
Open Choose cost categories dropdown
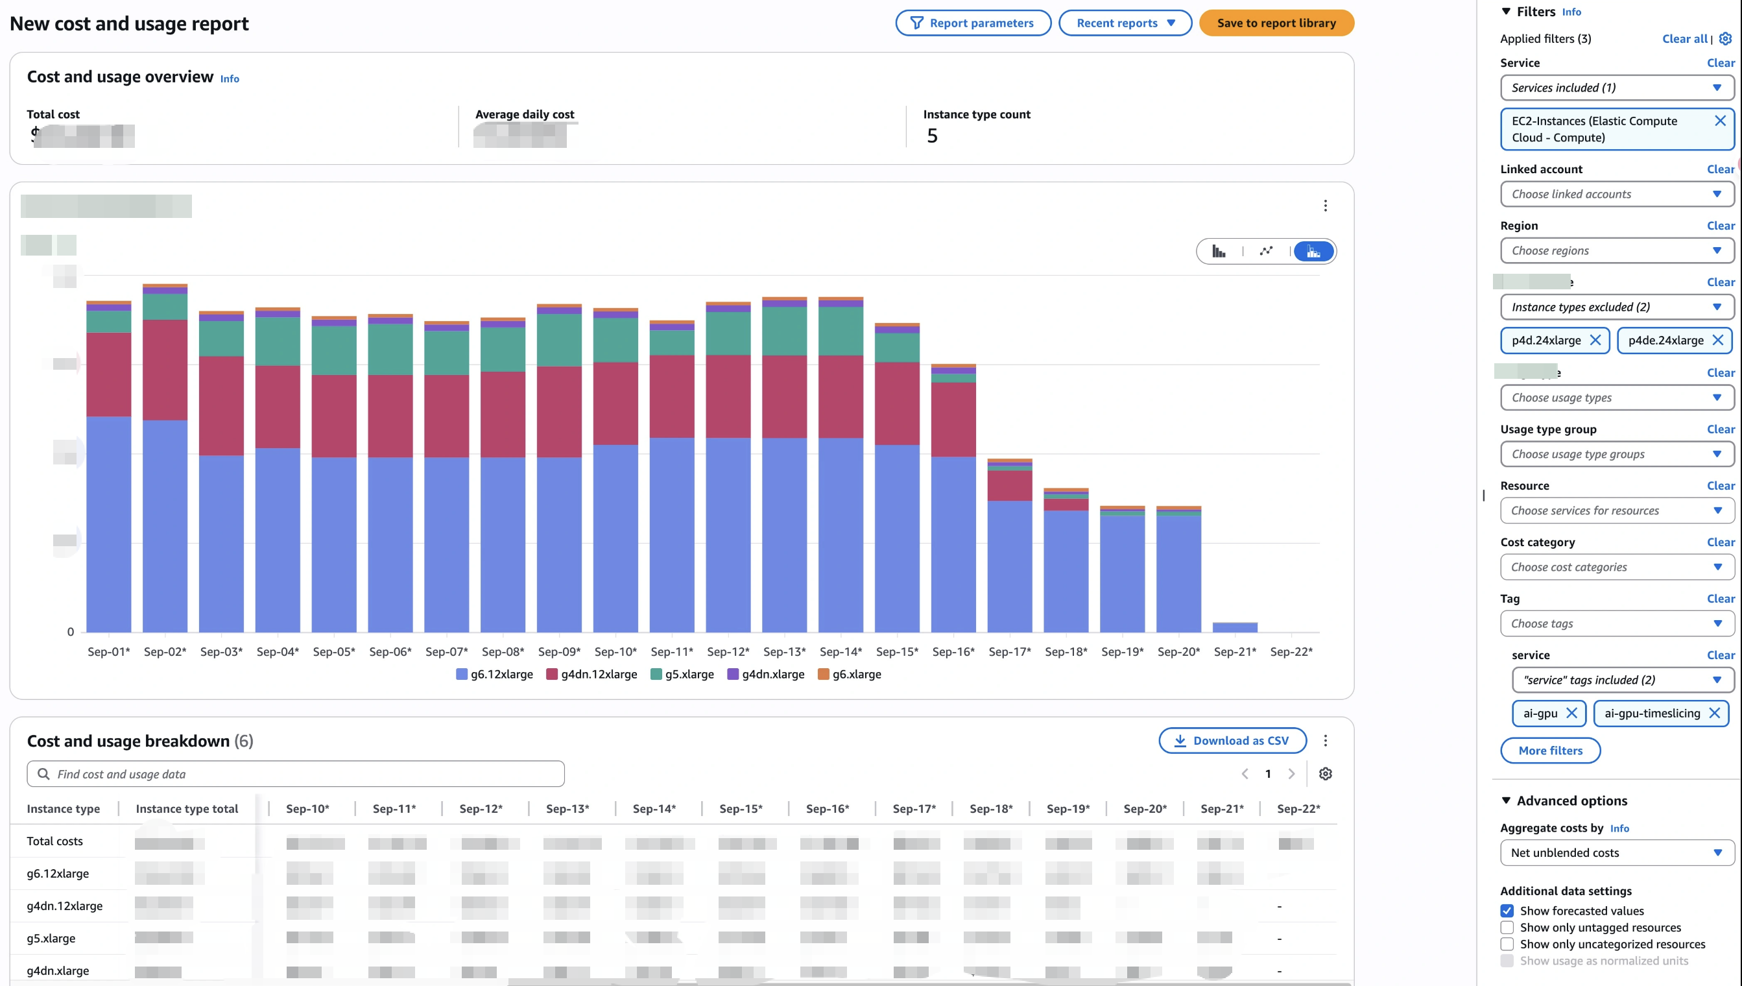pyautogui.click(x=1617, y=568)
